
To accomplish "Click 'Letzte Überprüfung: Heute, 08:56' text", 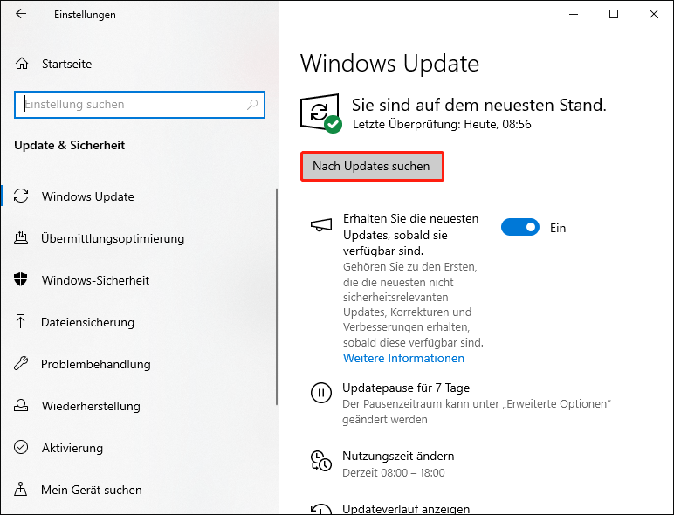I will click(x=442, y=124).
